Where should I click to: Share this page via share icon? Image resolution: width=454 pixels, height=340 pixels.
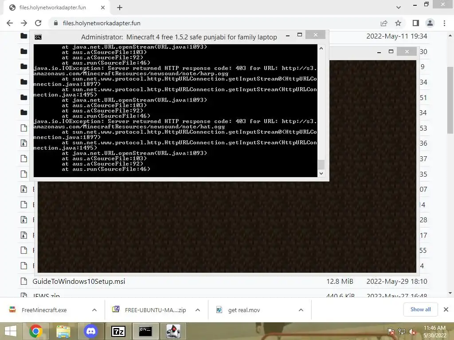384,23
